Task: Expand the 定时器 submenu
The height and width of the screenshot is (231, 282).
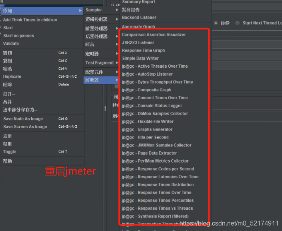Action: click(102, 54)
